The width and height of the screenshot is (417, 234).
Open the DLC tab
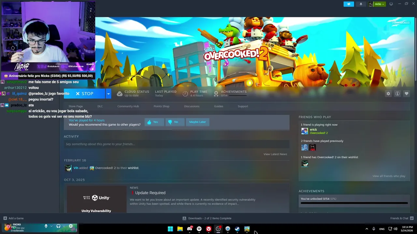pos(100,106)
